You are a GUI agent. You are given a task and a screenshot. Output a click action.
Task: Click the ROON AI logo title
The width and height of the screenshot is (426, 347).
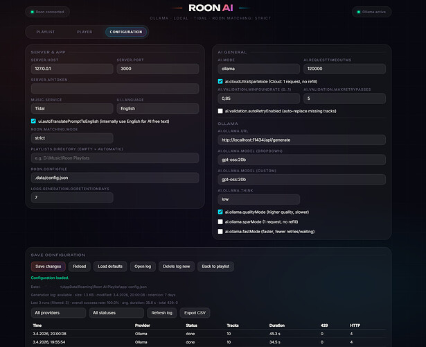tap(211, 8)
